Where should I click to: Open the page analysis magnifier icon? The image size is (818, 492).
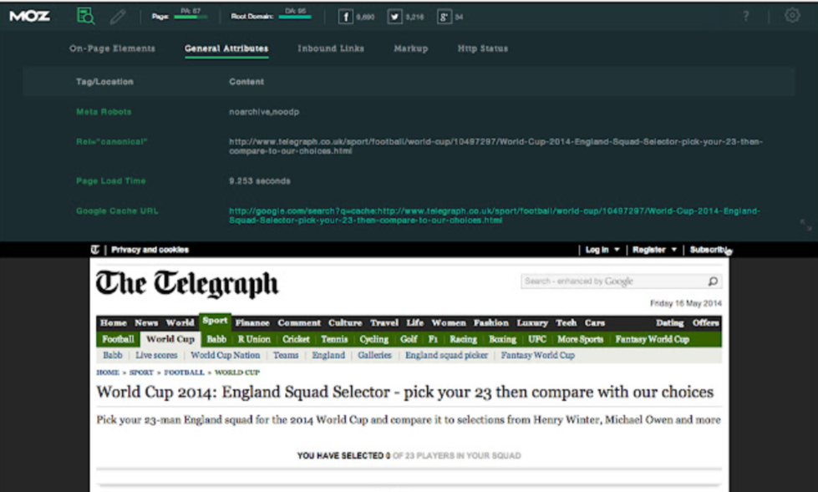click(85, 16)
